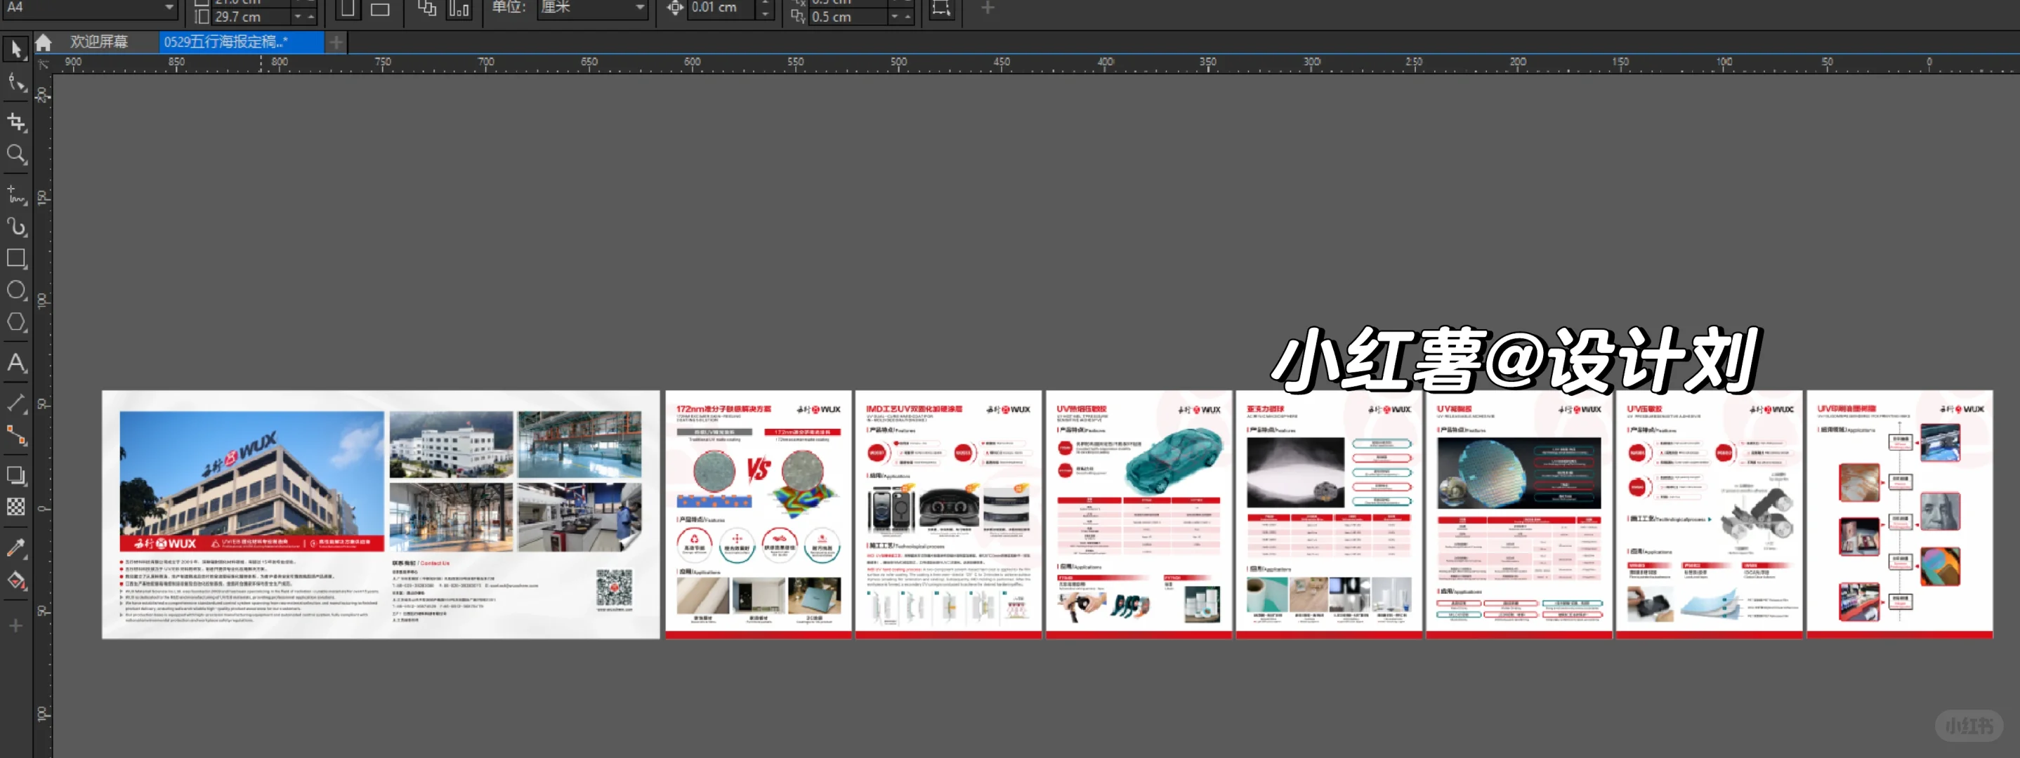Select the Text tool
This screenshot has width=2020, height=758.
click(15, 362)
